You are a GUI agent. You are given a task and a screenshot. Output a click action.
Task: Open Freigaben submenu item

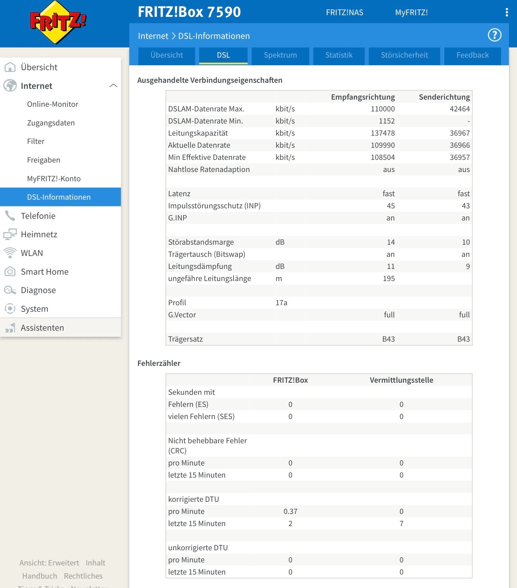[x=61, y=160]
